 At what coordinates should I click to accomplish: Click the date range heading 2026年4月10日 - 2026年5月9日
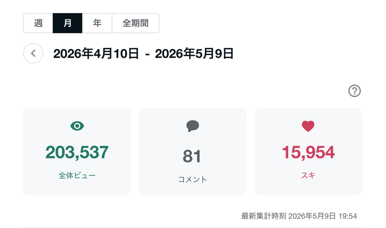point(143,54)
